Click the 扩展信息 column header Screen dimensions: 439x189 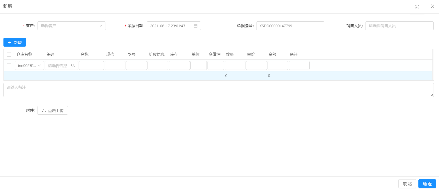tap(157, 54)
